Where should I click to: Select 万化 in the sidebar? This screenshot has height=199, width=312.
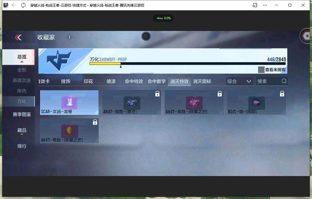coord(18,102)
